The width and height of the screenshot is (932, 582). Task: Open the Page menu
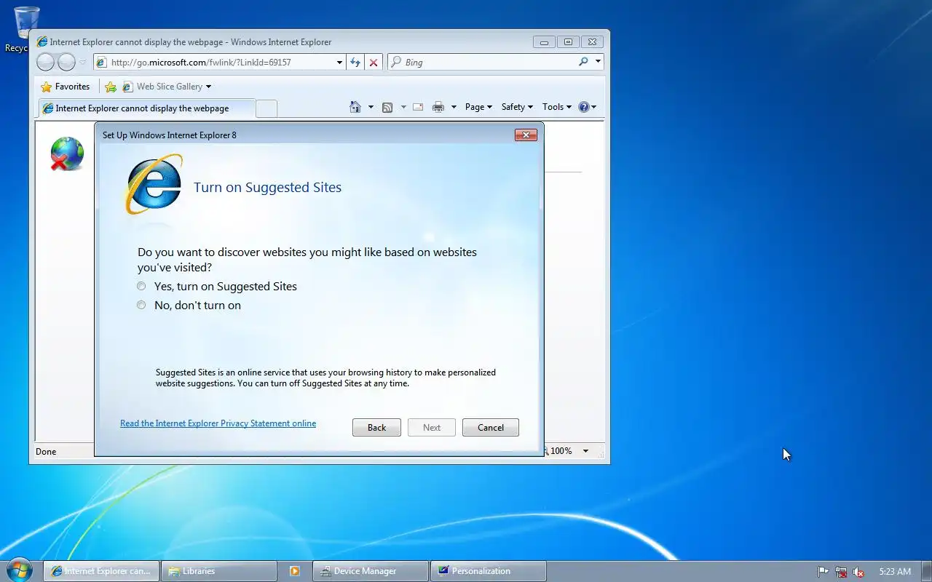coord(478,107)
